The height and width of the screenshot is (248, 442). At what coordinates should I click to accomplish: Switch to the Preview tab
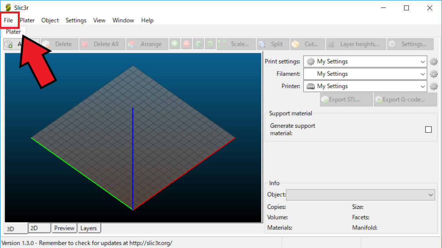64,228
